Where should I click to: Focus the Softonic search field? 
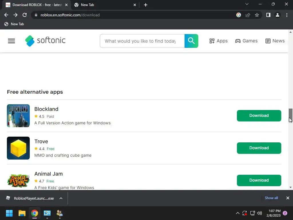(142, 41)
